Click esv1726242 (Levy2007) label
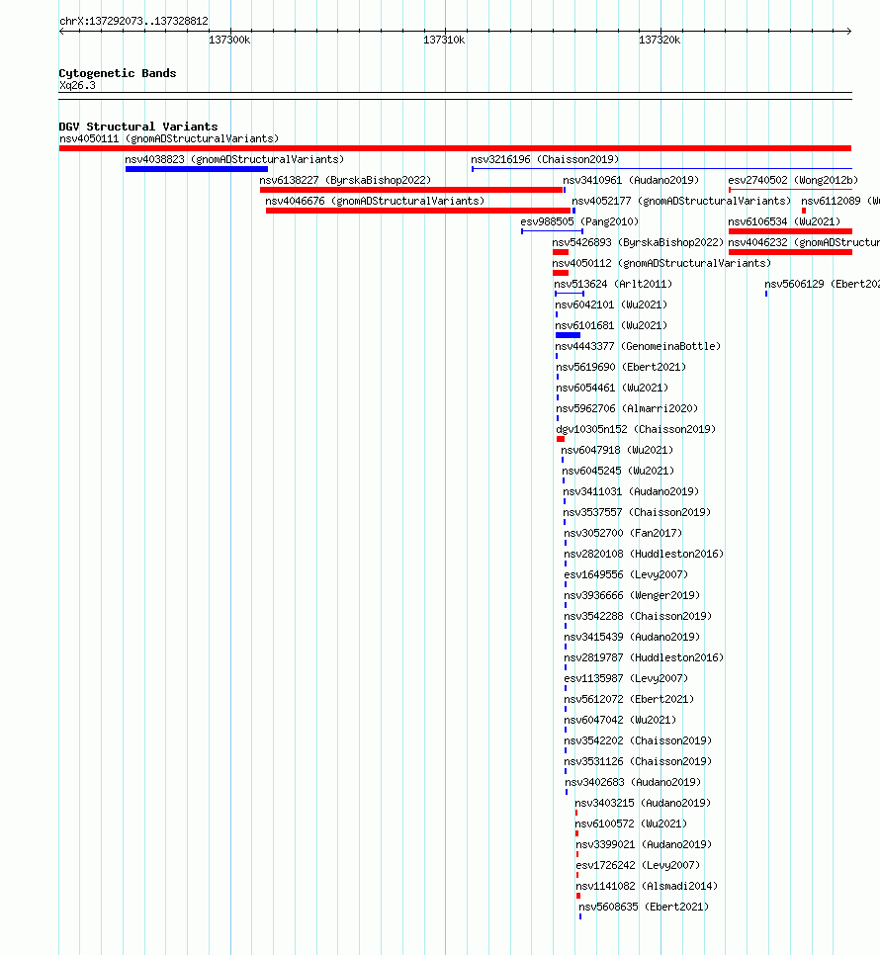The height and width of the screenshot is (955, 880). (638, 864)
